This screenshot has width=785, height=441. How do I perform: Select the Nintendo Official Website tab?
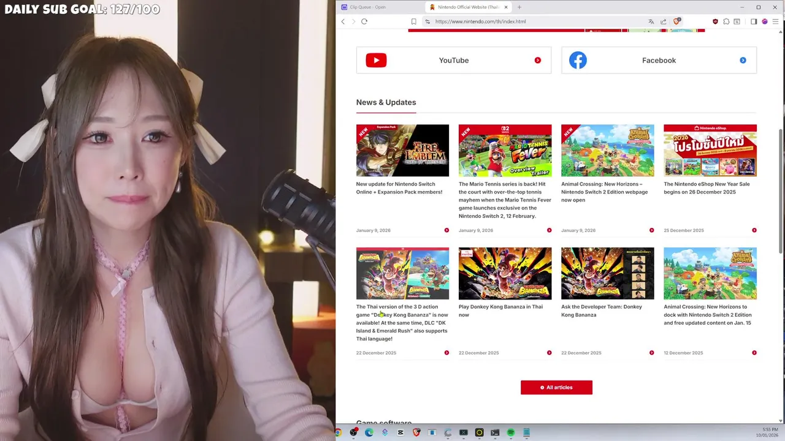click(469, 7)
